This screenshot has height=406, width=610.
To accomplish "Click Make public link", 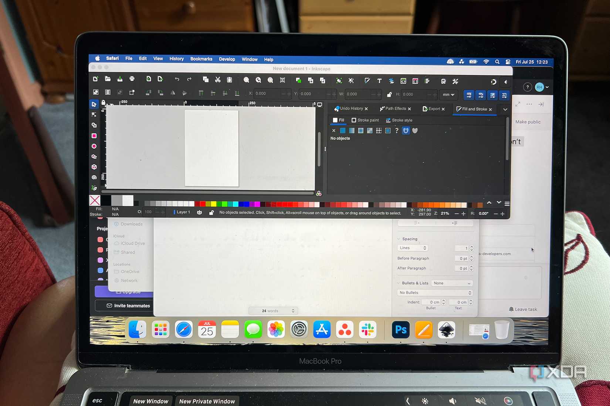I will [x=528, y=122].
